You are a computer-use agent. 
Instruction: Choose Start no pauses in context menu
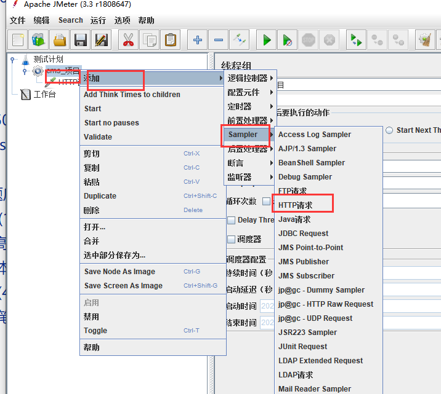[x=153, y=123]
